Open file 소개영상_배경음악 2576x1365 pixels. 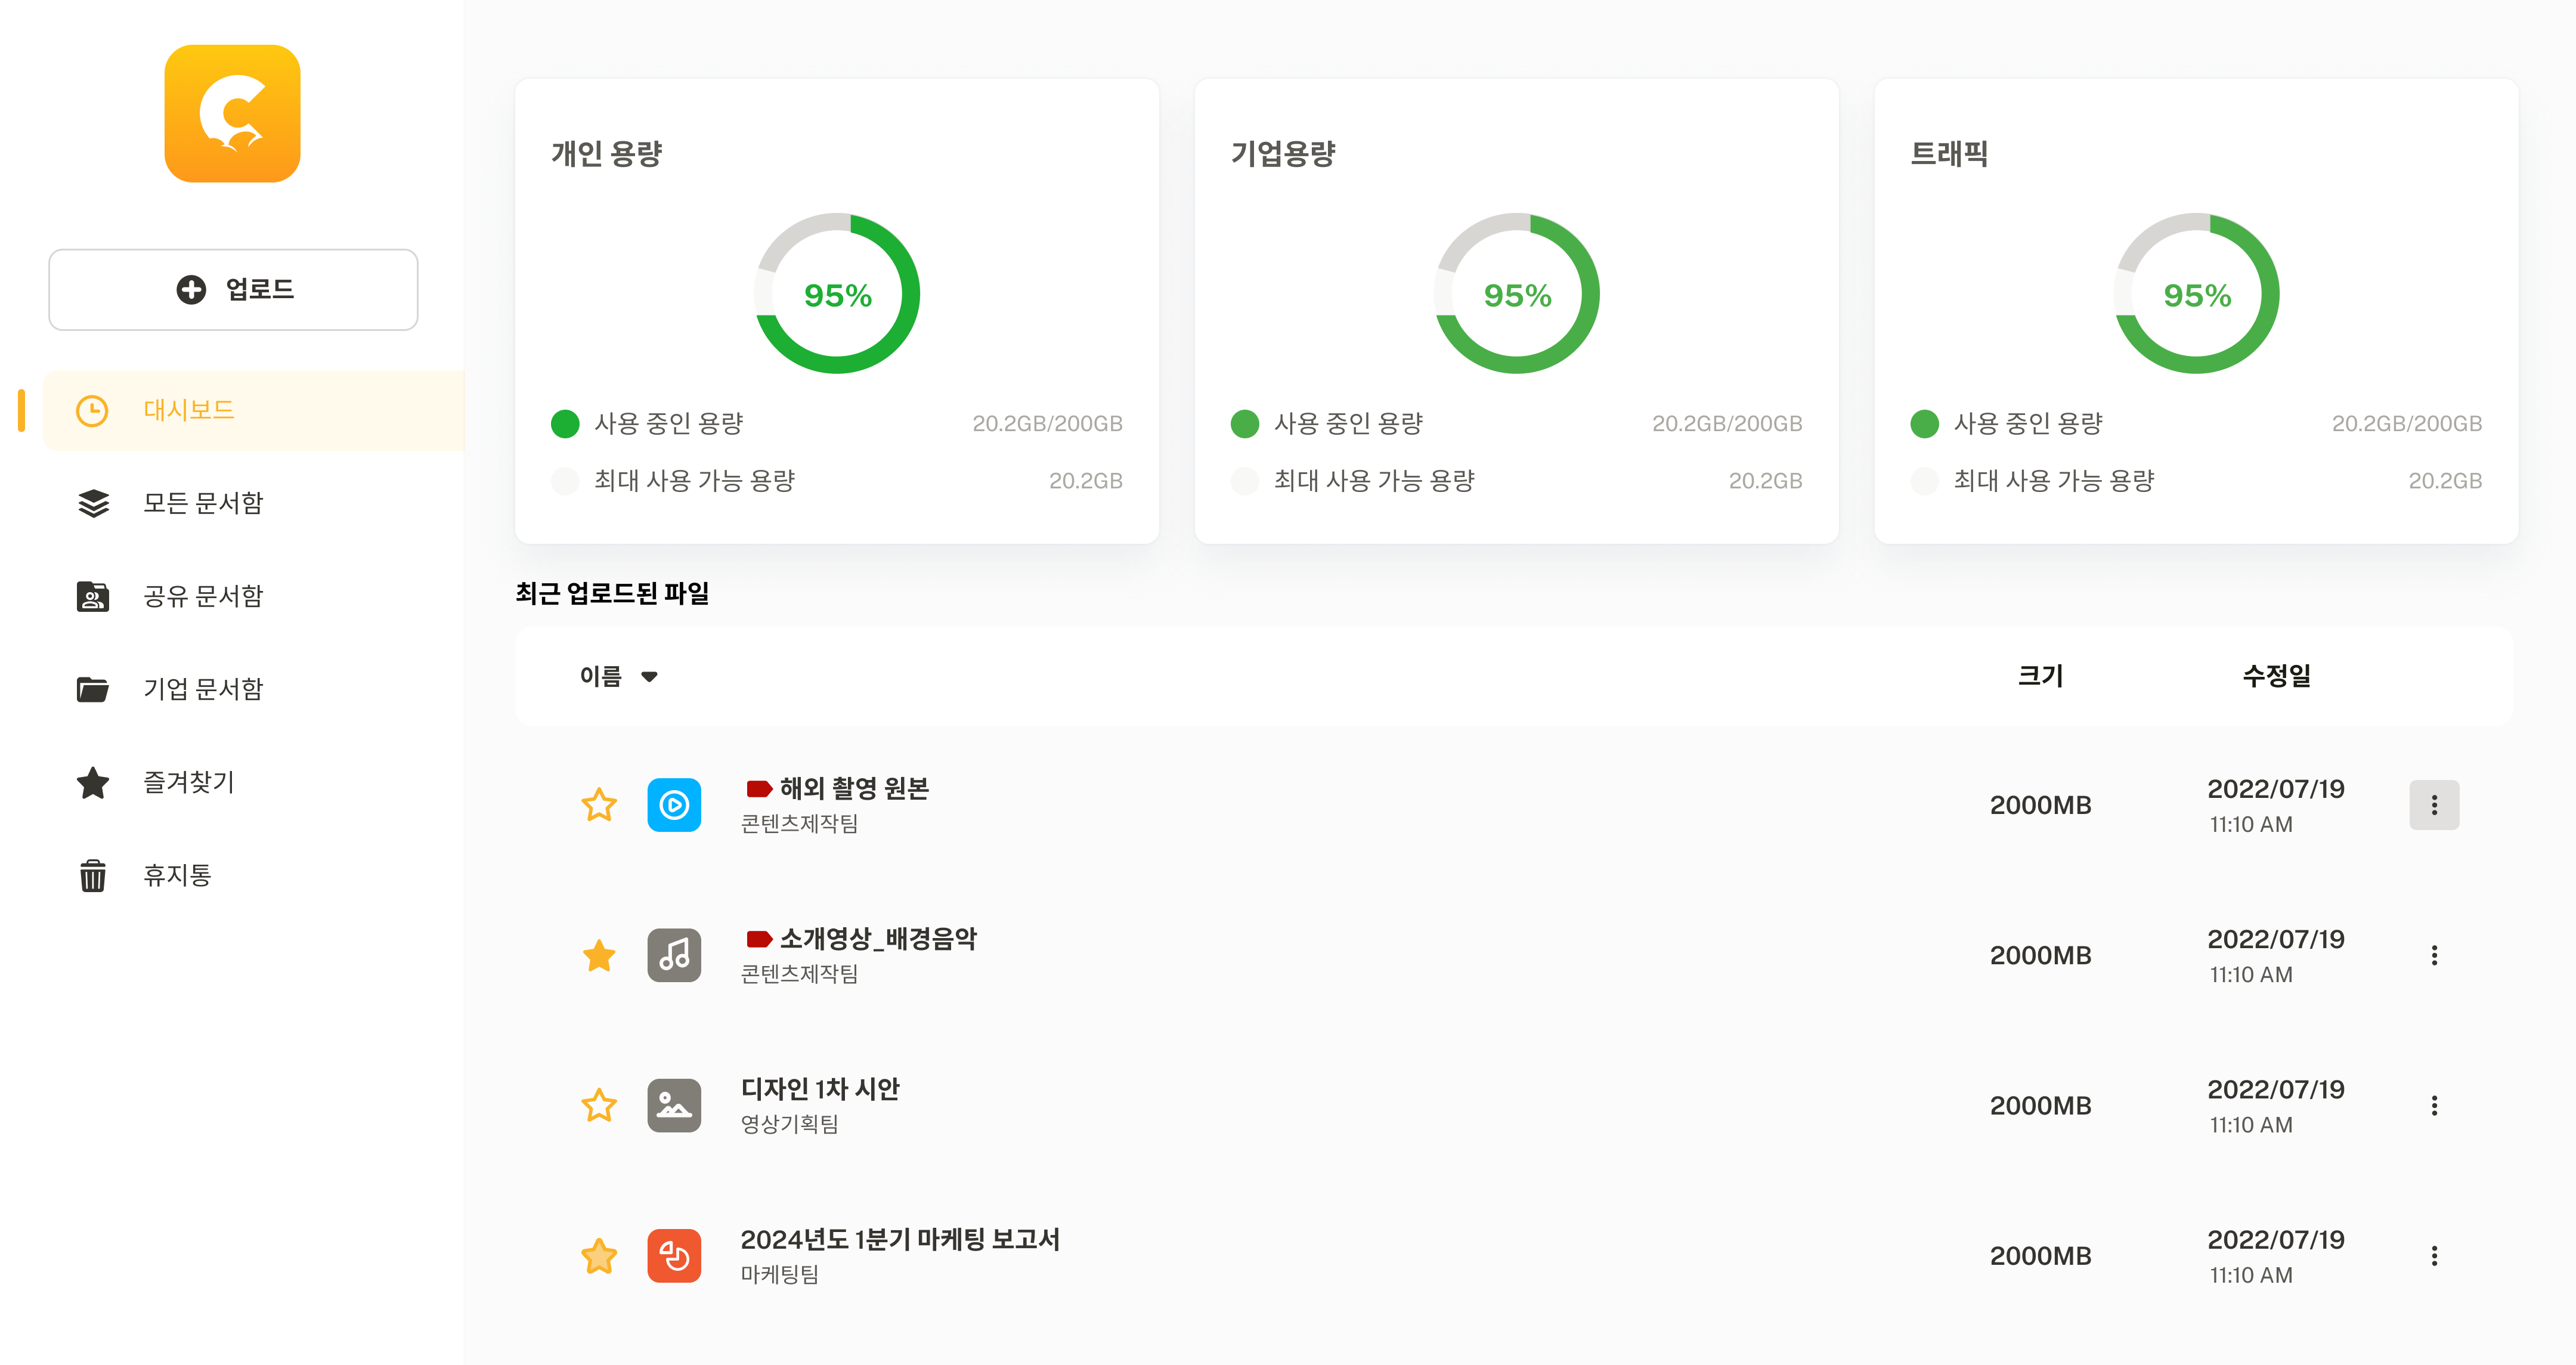[878, 939]
